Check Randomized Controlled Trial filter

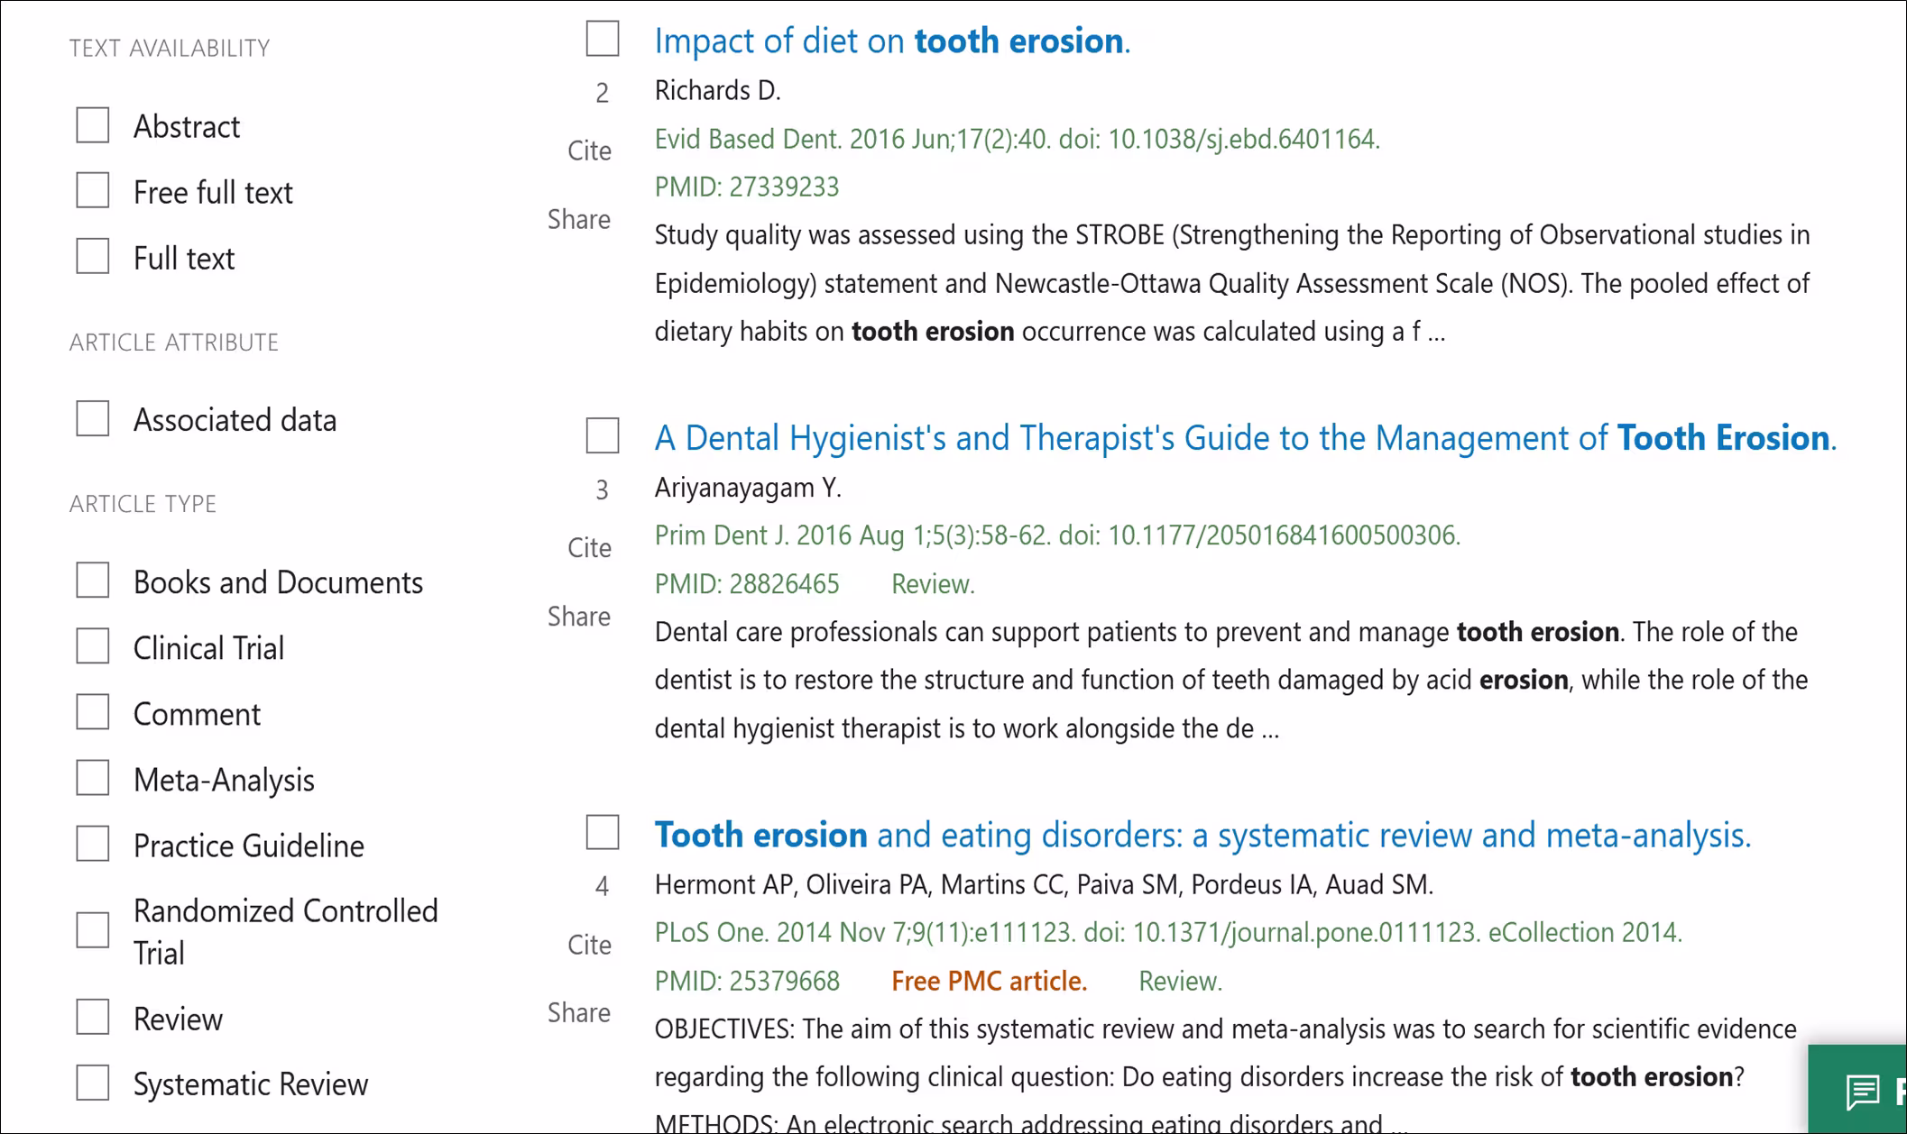[91, 929]
